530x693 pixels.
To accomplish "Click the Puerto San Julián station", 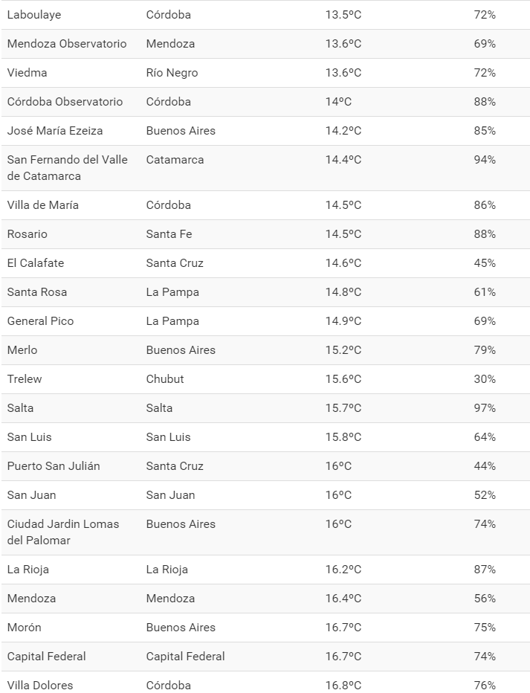I will tap(54, 466).
